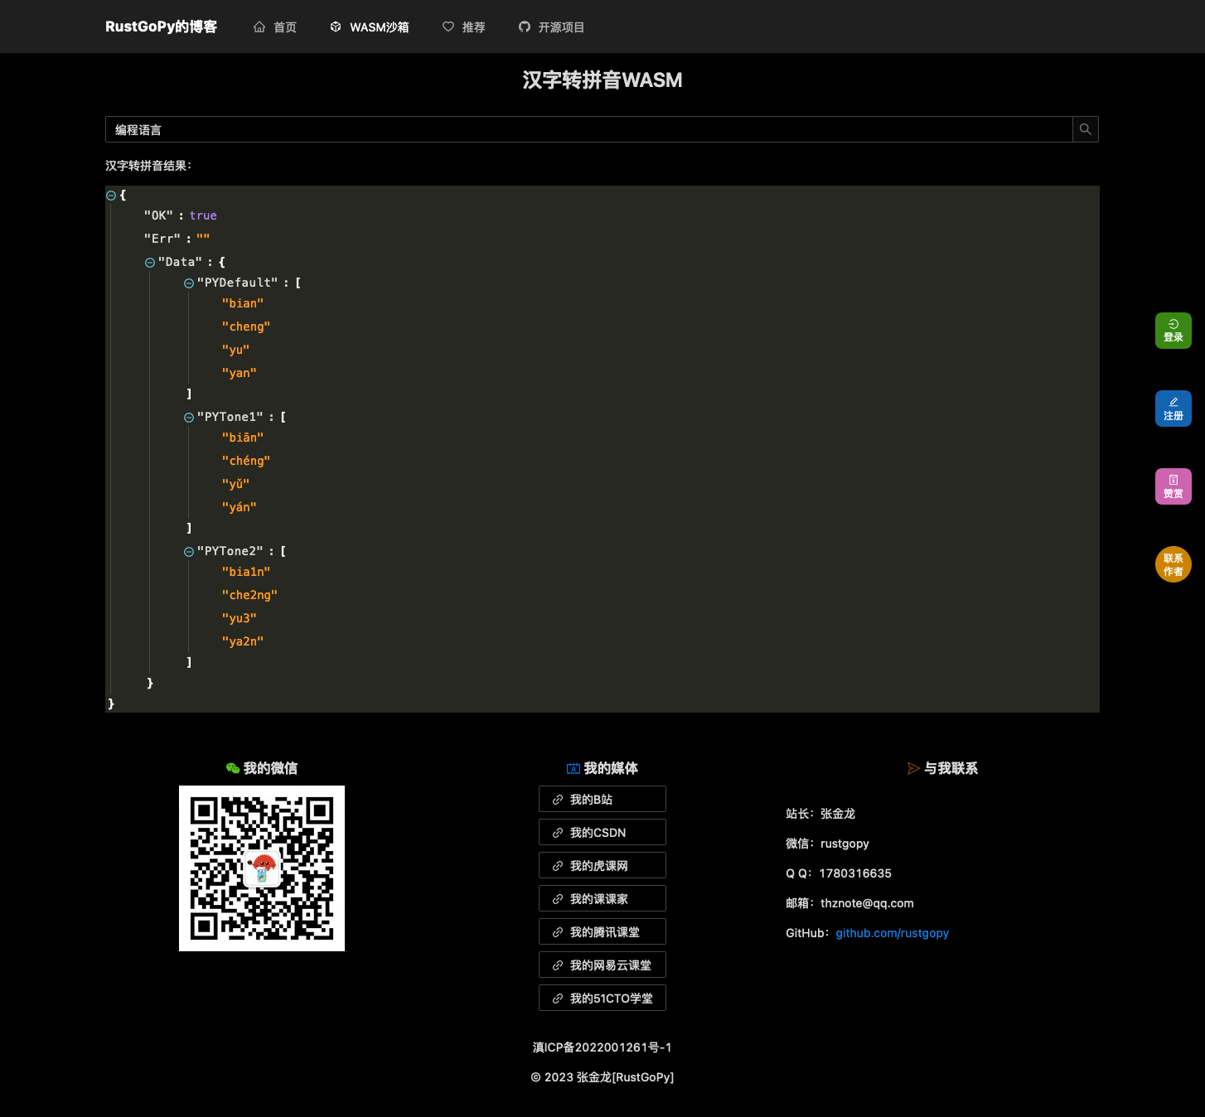The image size is (1205, 1117).
Task: Open the github.com/rustgopy link
Action: [x=892, y=933]
